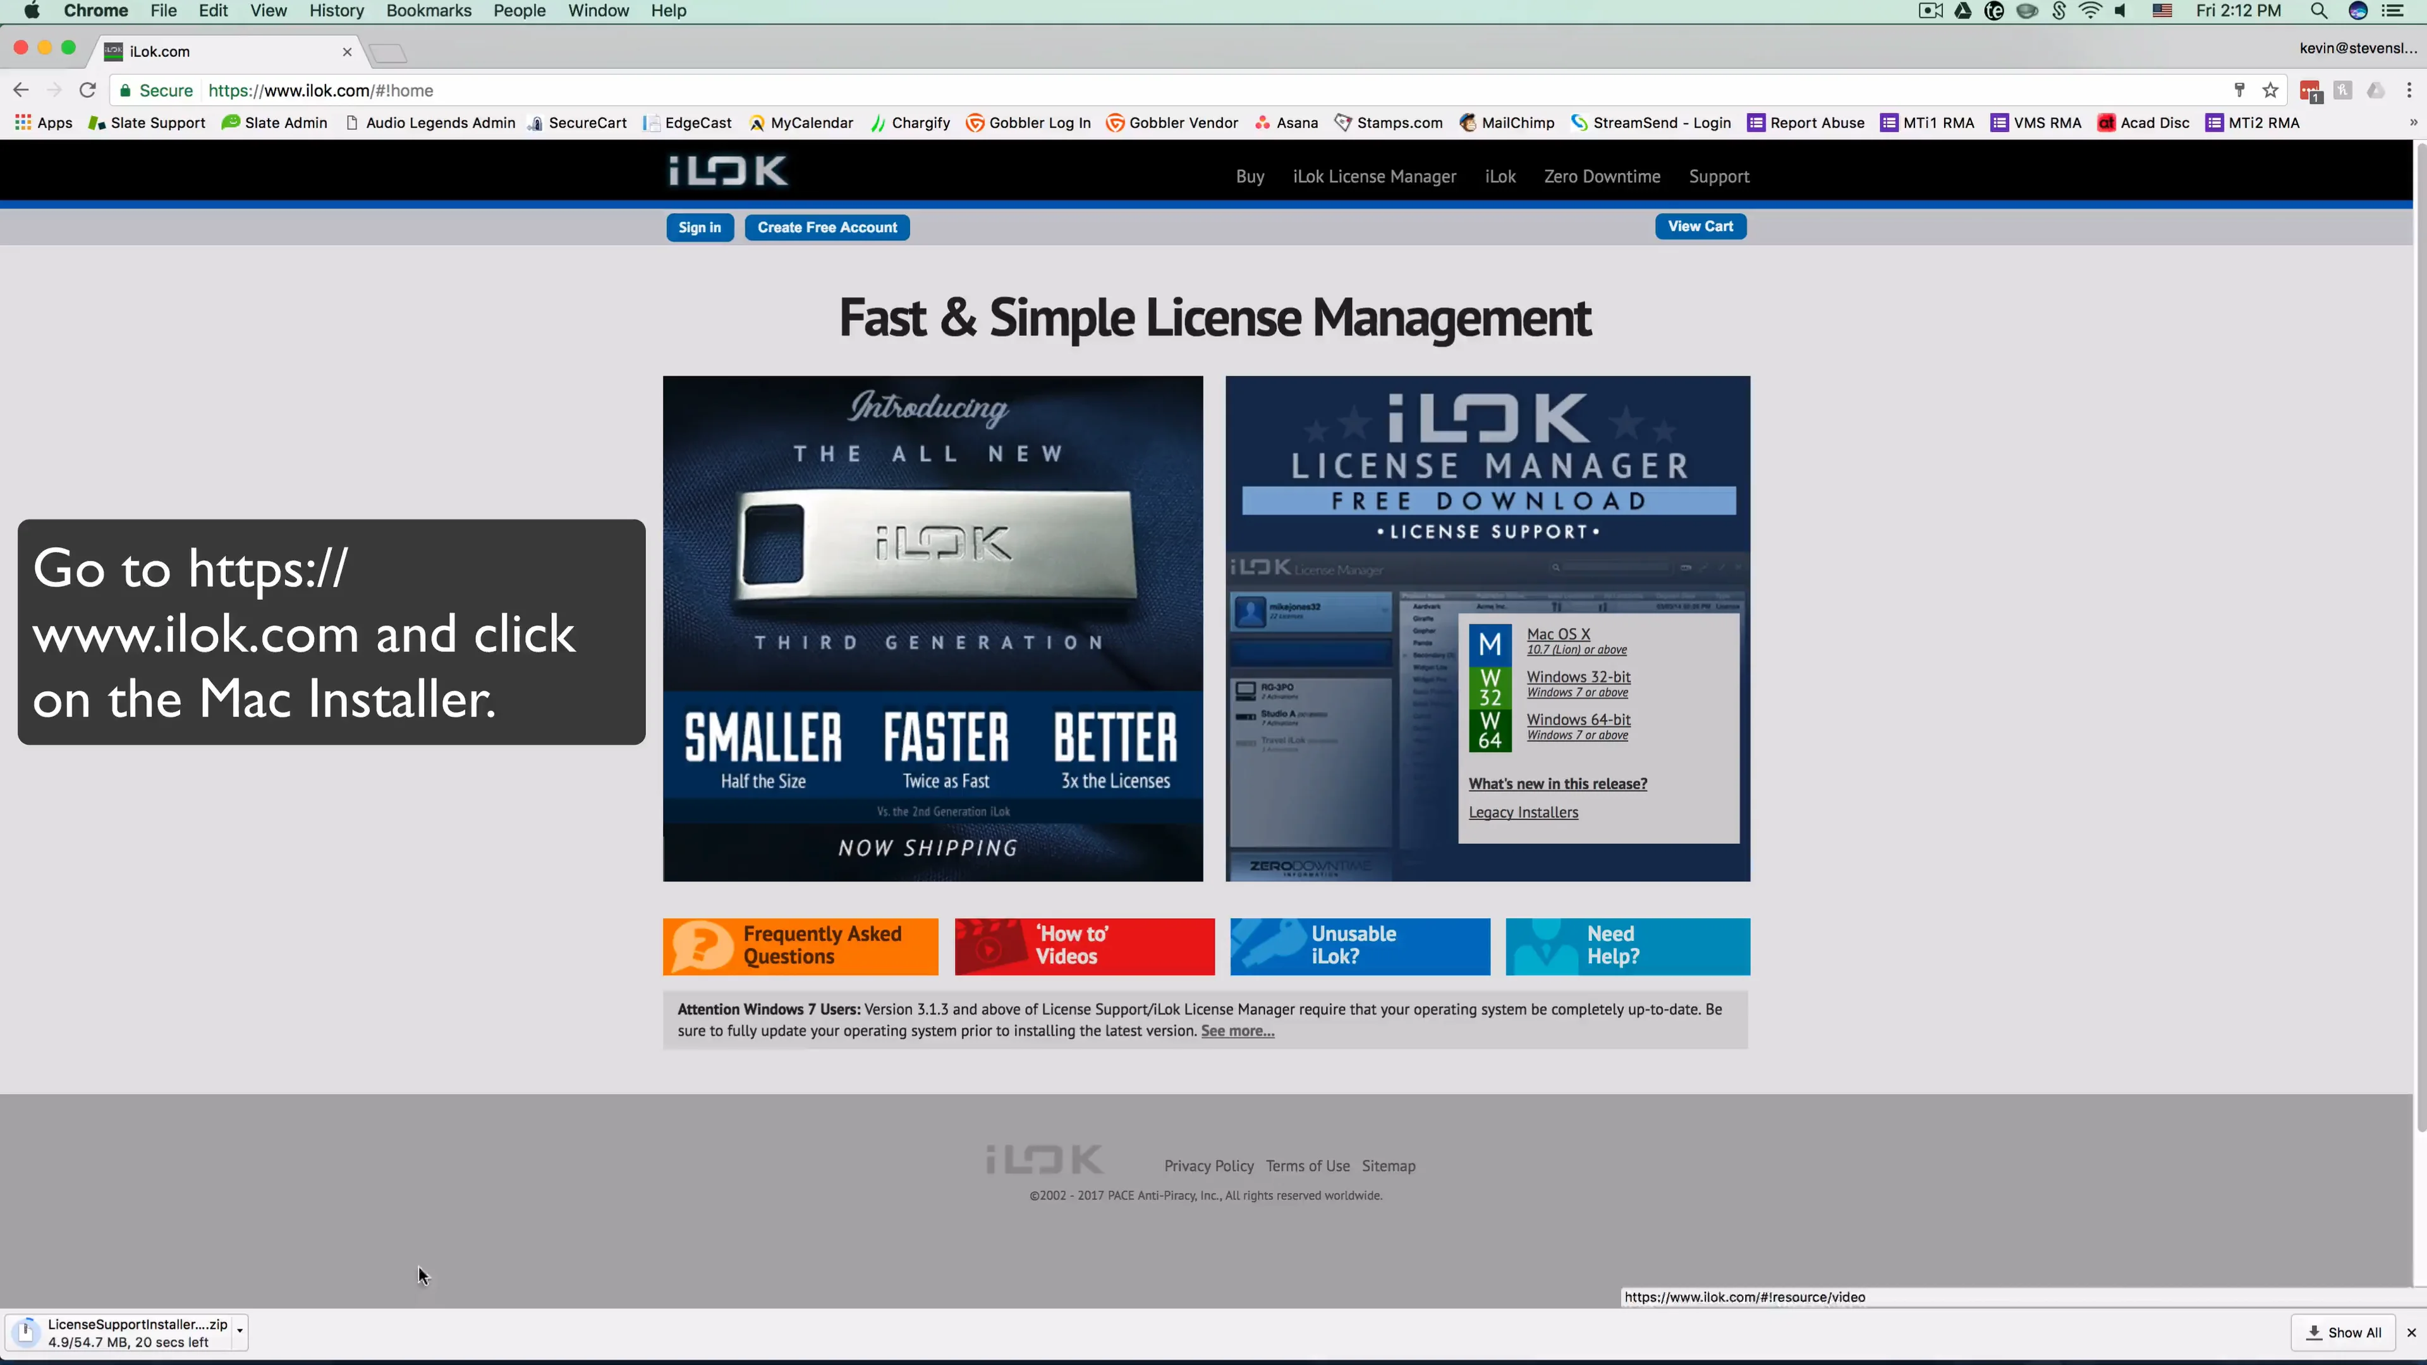Open the Spotlight search magnifier icon
2427x1365 pixels.
pyautogui.click(x=2319, y=11)
